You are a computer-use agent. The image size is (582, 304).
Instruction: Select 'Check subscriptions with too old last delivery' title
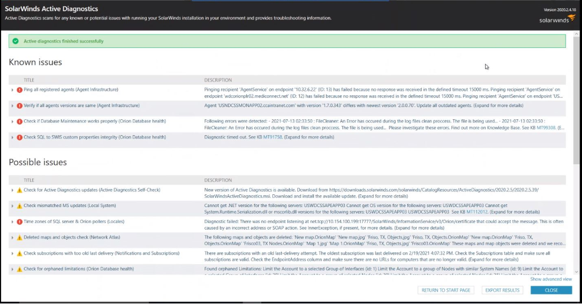[x=102, y=253]
